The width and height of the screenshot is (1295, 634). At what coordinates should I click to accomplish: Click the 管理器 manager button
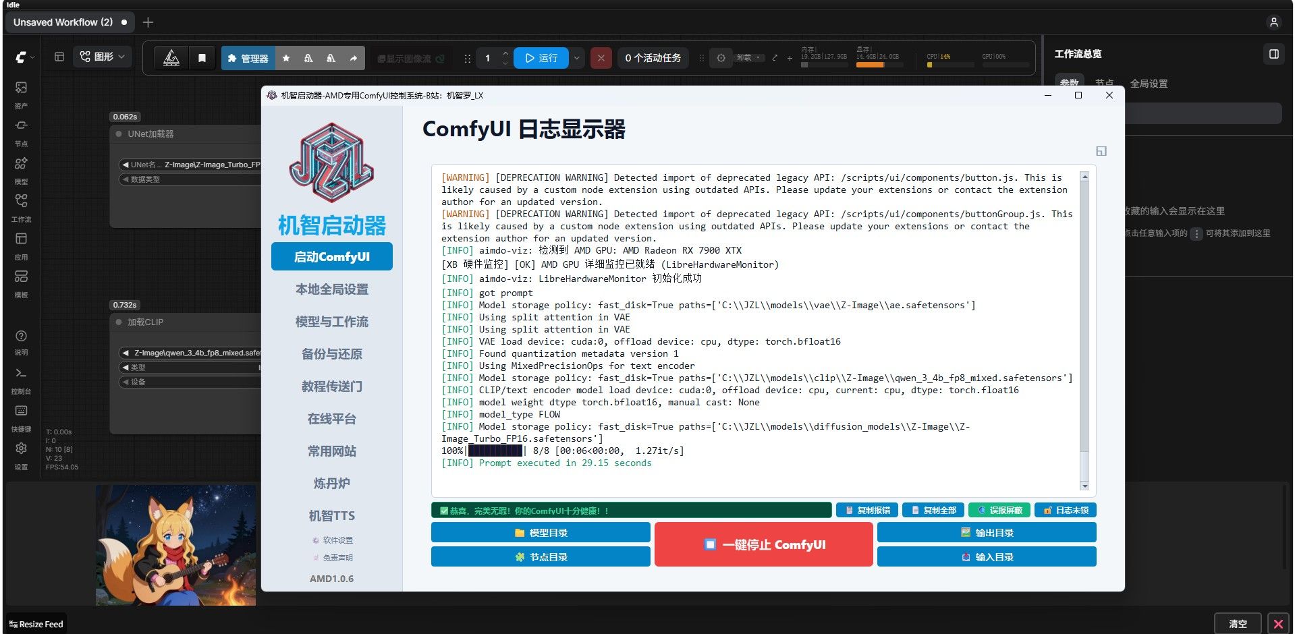(248, 58)
